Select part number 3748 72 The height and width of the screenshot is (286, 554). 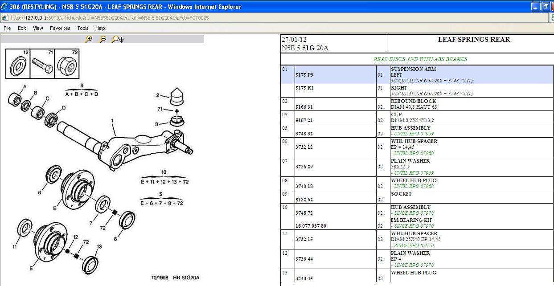(304, 213)
